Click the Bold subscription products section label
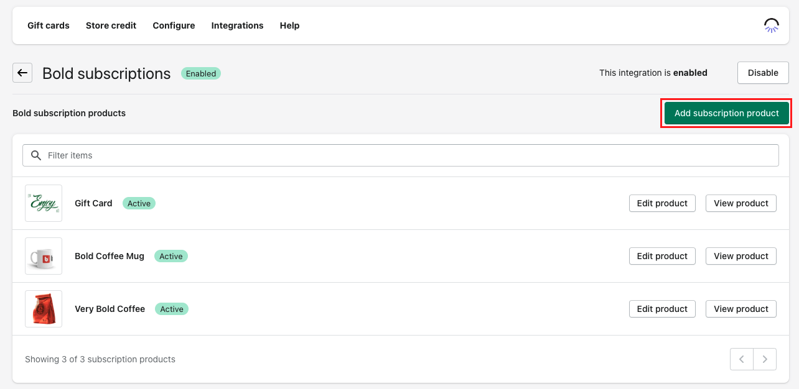The image size is (799, 389). point(69,113)
